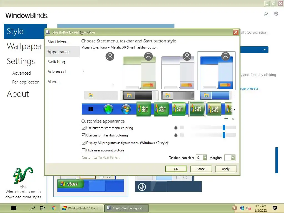
Task: Select the green clover orb start button
Action: click(x=108, y=109)
